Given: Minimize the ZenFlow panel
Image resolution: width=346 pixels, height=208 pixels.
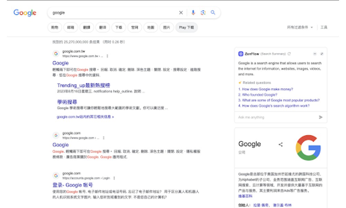Looking at the screenshot, I should 315,54.
